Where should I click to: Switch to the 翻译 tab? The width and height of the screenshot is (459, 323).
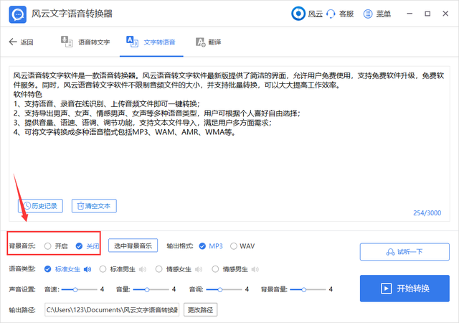point(209,42)
